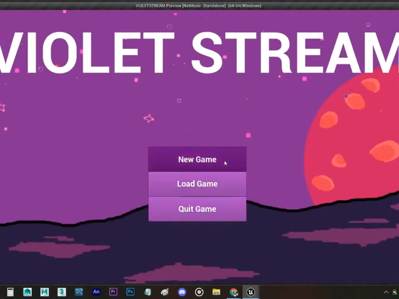Click the Load Game button
This screenshot has height=299, width=399.
[197, 184]
